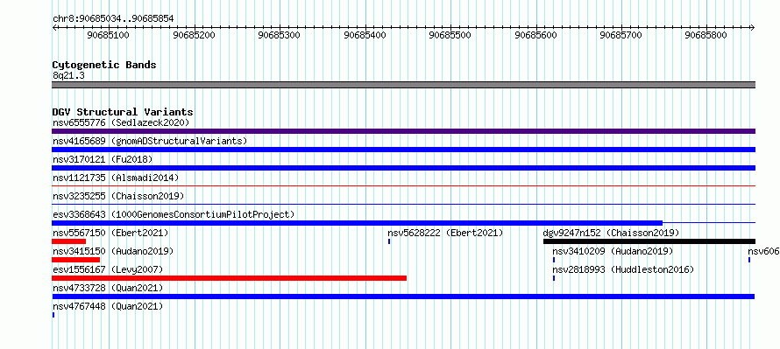Click ruler position 90685600
780x349 pixels.
click(x=535, y=35)
